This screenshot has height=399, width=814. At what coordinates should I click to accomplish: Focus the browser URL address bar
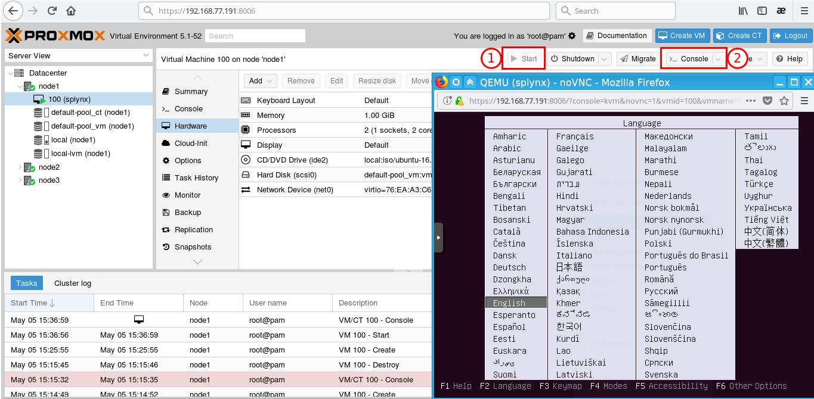pyautogui.click(x=345, y=11)
